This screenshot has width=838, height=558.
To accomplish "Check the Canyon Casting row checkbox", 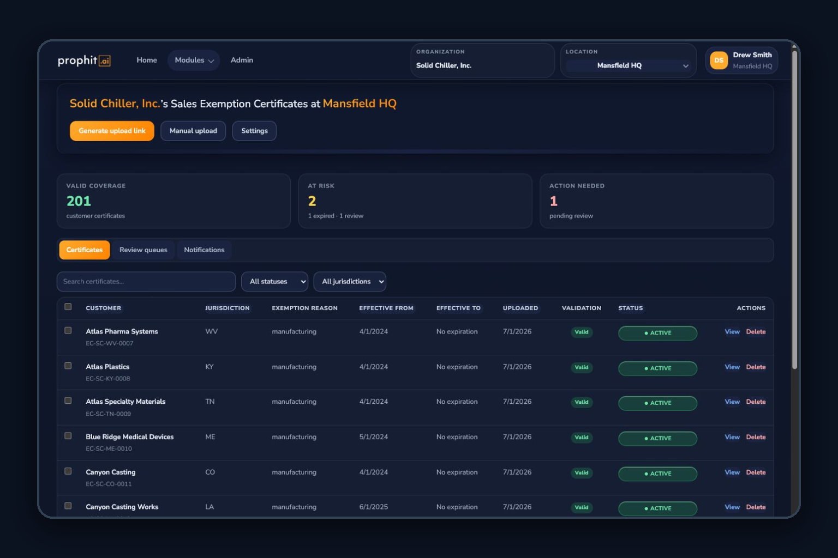I will [68, 471].
